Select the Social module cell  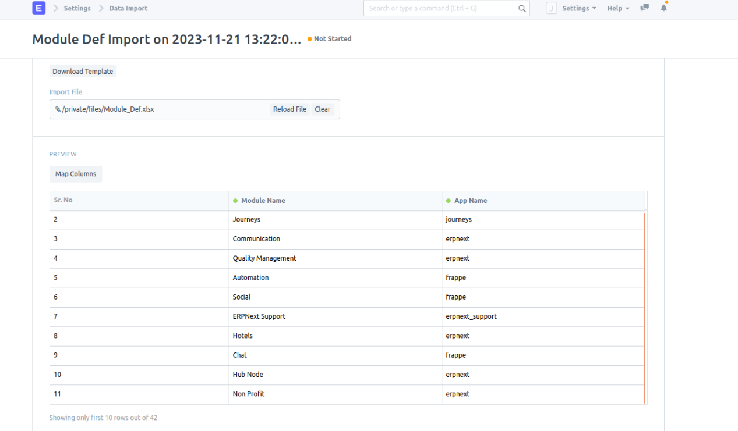pyautogui.click(x=336, y=297)
